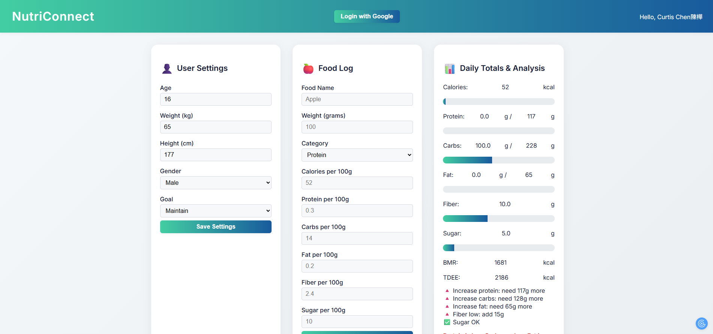Click 'Increase fat: need 65g more' text
Image resolution: width=713 pixels, height=334 pixels.
[492, 307]
